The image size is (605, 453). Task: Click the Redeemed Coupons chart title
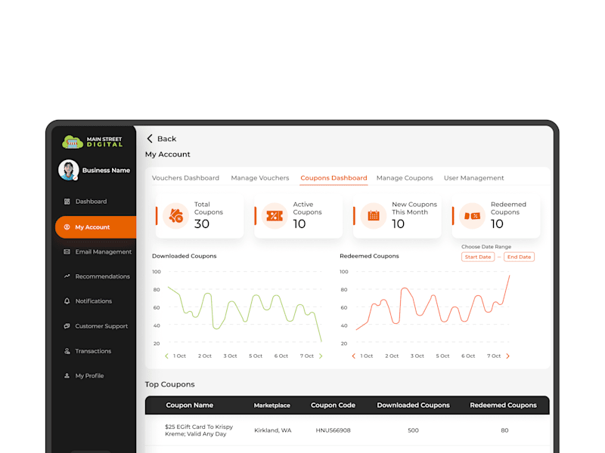tap(369, 256)
